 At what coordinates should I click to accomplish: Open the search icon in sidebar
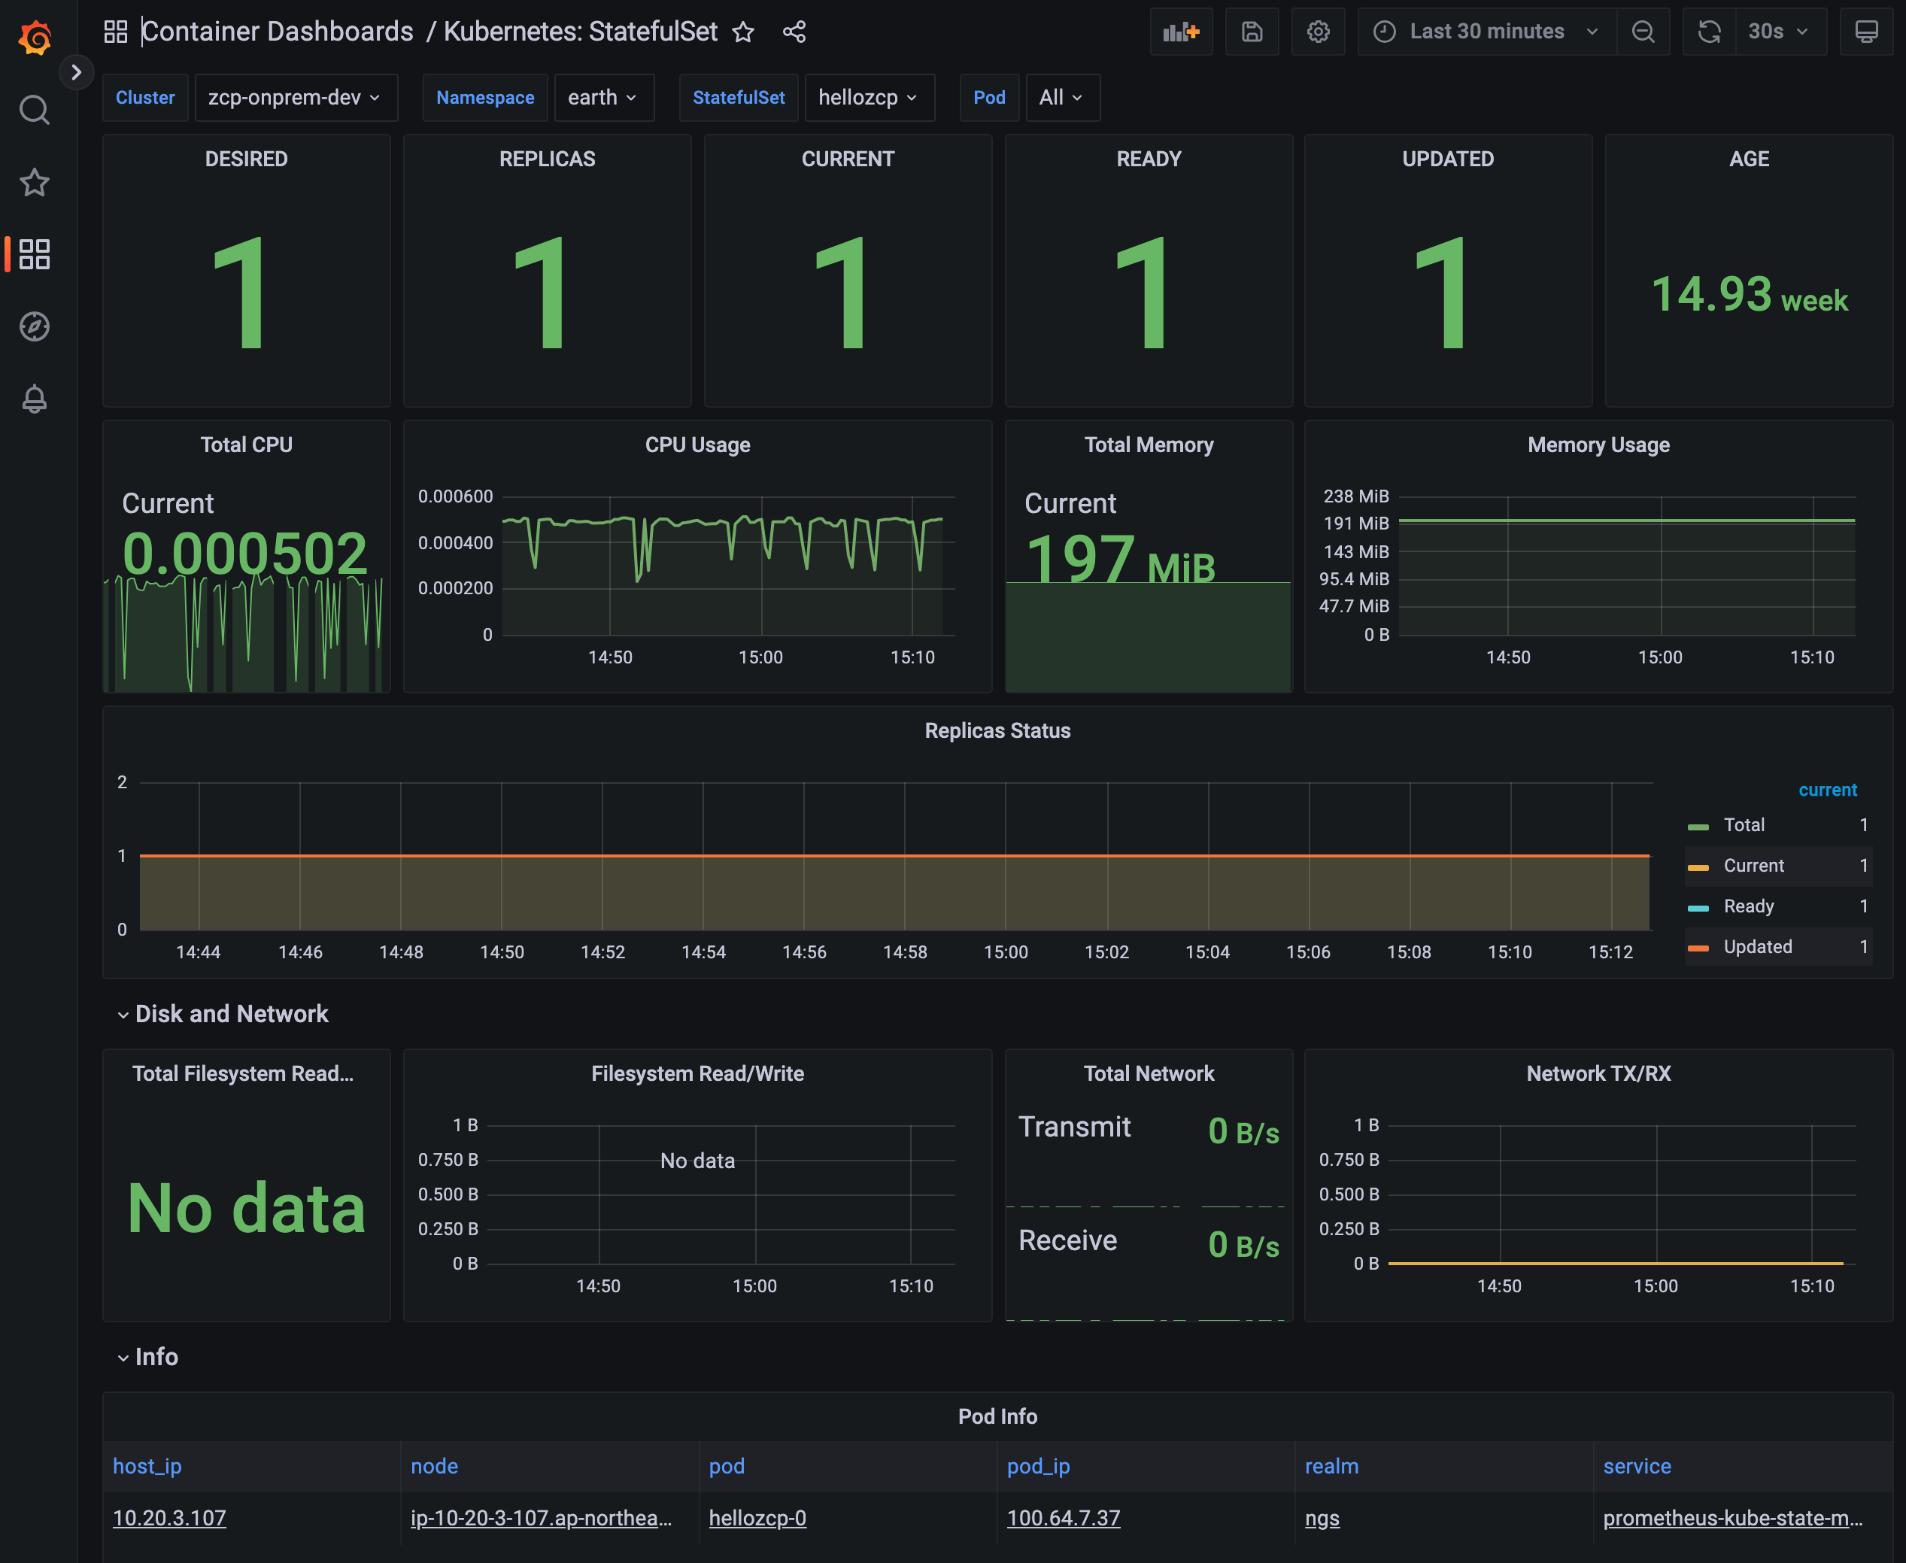(34, 110)
